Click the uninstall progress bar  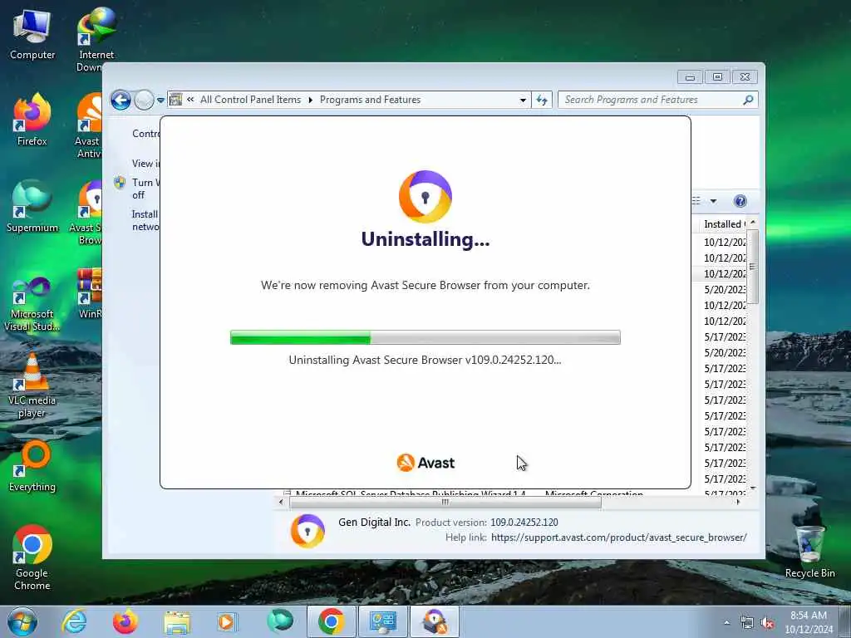pyautogui.click(x=425, y=337)
